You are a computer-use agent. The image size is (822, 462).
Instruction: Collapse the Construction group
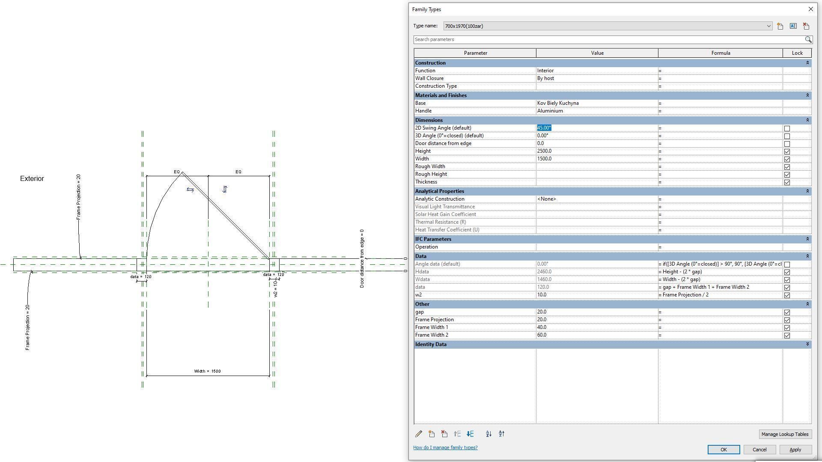(807, 63)
